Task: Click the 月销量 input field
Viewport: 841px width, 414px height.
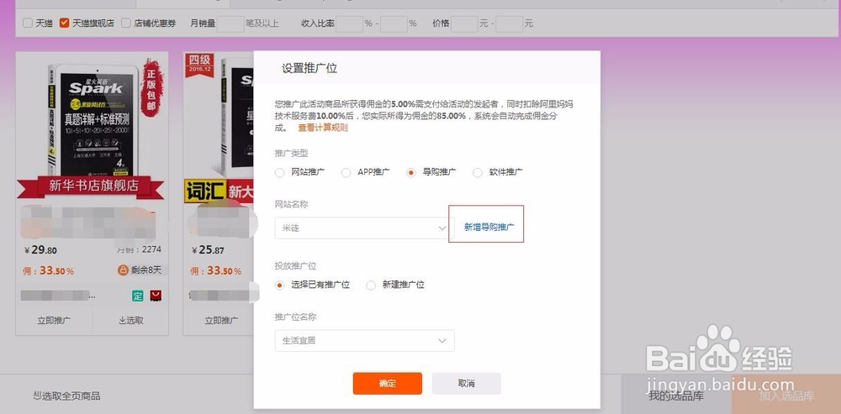Action: pyautogui.click(x=230, y=24)
